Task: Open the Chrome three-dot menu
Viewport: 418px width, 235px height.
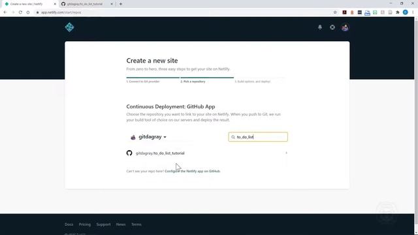Action: tap(413, 12)
